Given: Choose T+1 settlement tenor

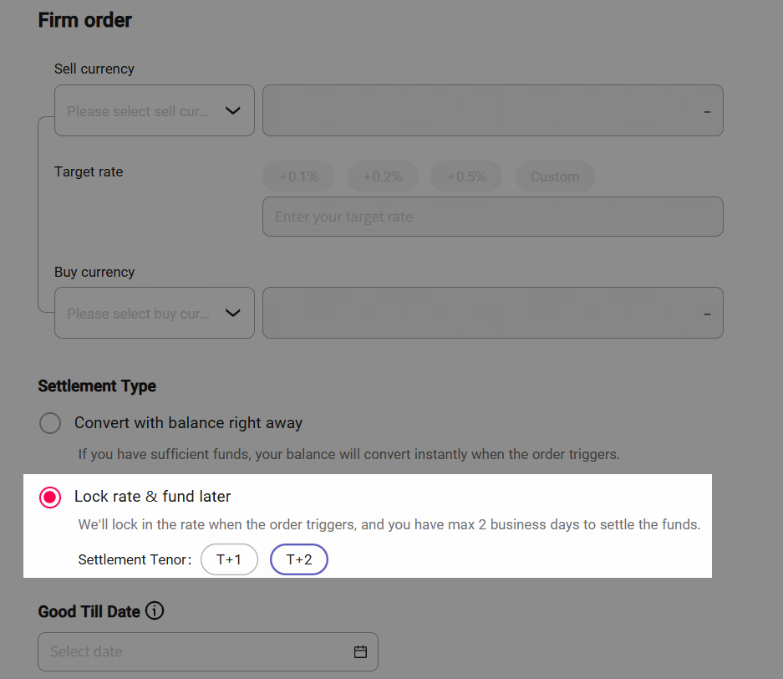Looking at the screenshot, I should 229,559.
